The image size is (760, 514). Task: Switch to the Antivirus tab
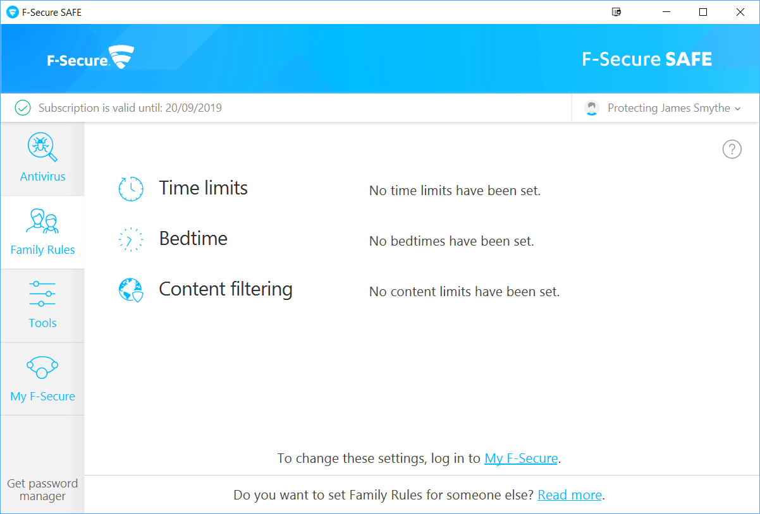coord(42,176)
